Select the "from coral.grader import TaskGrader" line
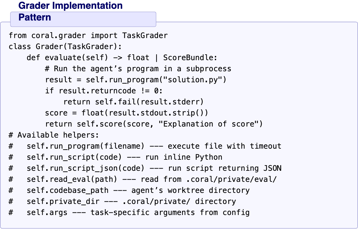 88,35
